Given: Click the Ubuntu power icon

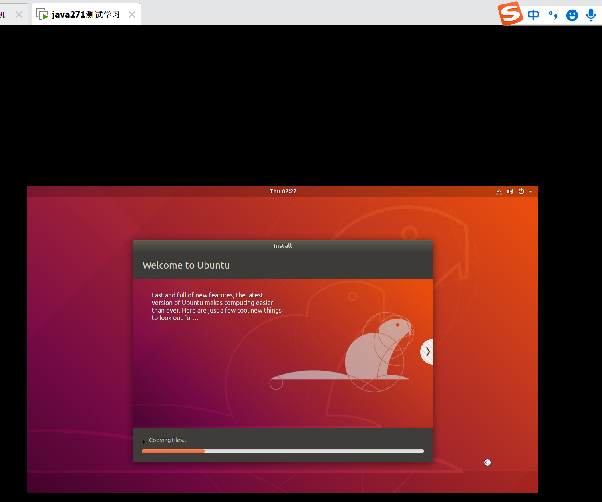Looking at the screenshot, I should 521,191.
